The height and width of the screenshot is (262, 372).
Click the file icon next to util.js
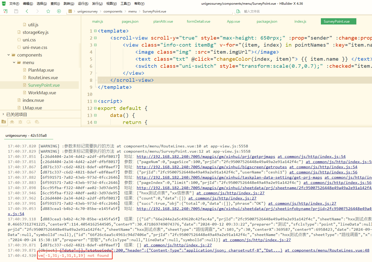(25, 24)
